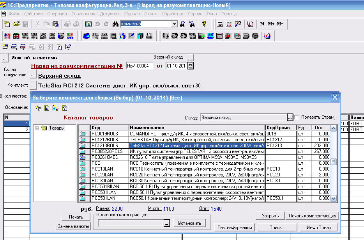The image size is (364, 240).
Task: Click the binoculars search icon in toolbar
Action: (x=115, y=24)
